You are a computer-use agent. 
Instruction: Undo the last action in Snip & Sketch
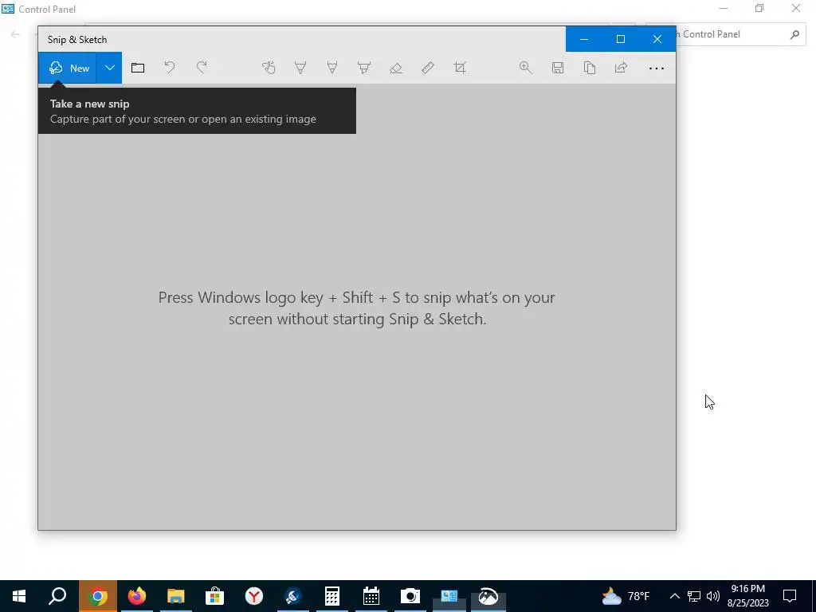coord(170,68)
